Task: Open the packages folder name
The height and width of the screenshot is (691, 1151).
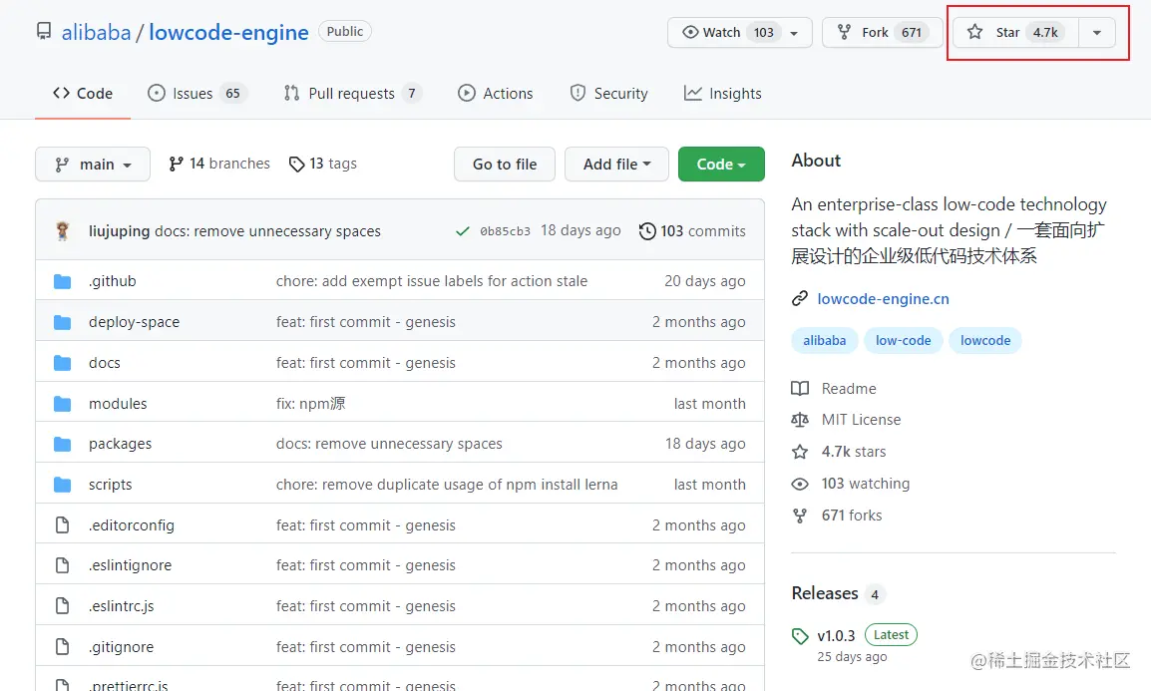Action: coord(121,444)
